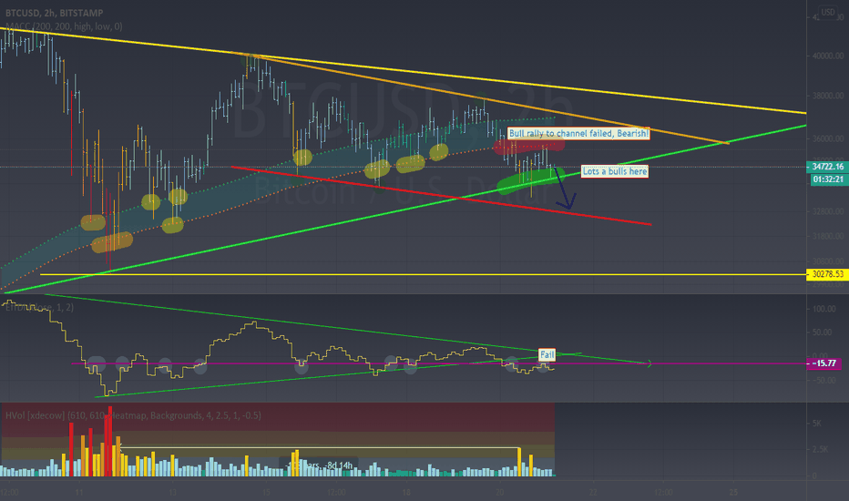Click date label 13 on the time axis

(173, 492)
